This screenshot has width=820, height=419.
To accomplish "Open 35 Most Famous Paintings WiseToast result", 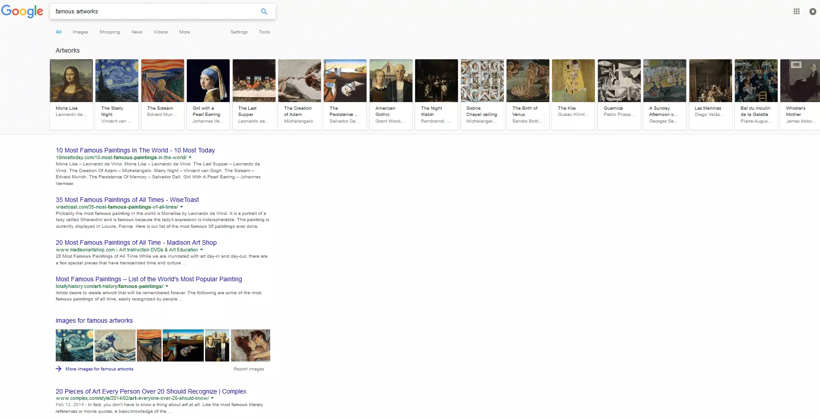I will click(x=127, y=200).
